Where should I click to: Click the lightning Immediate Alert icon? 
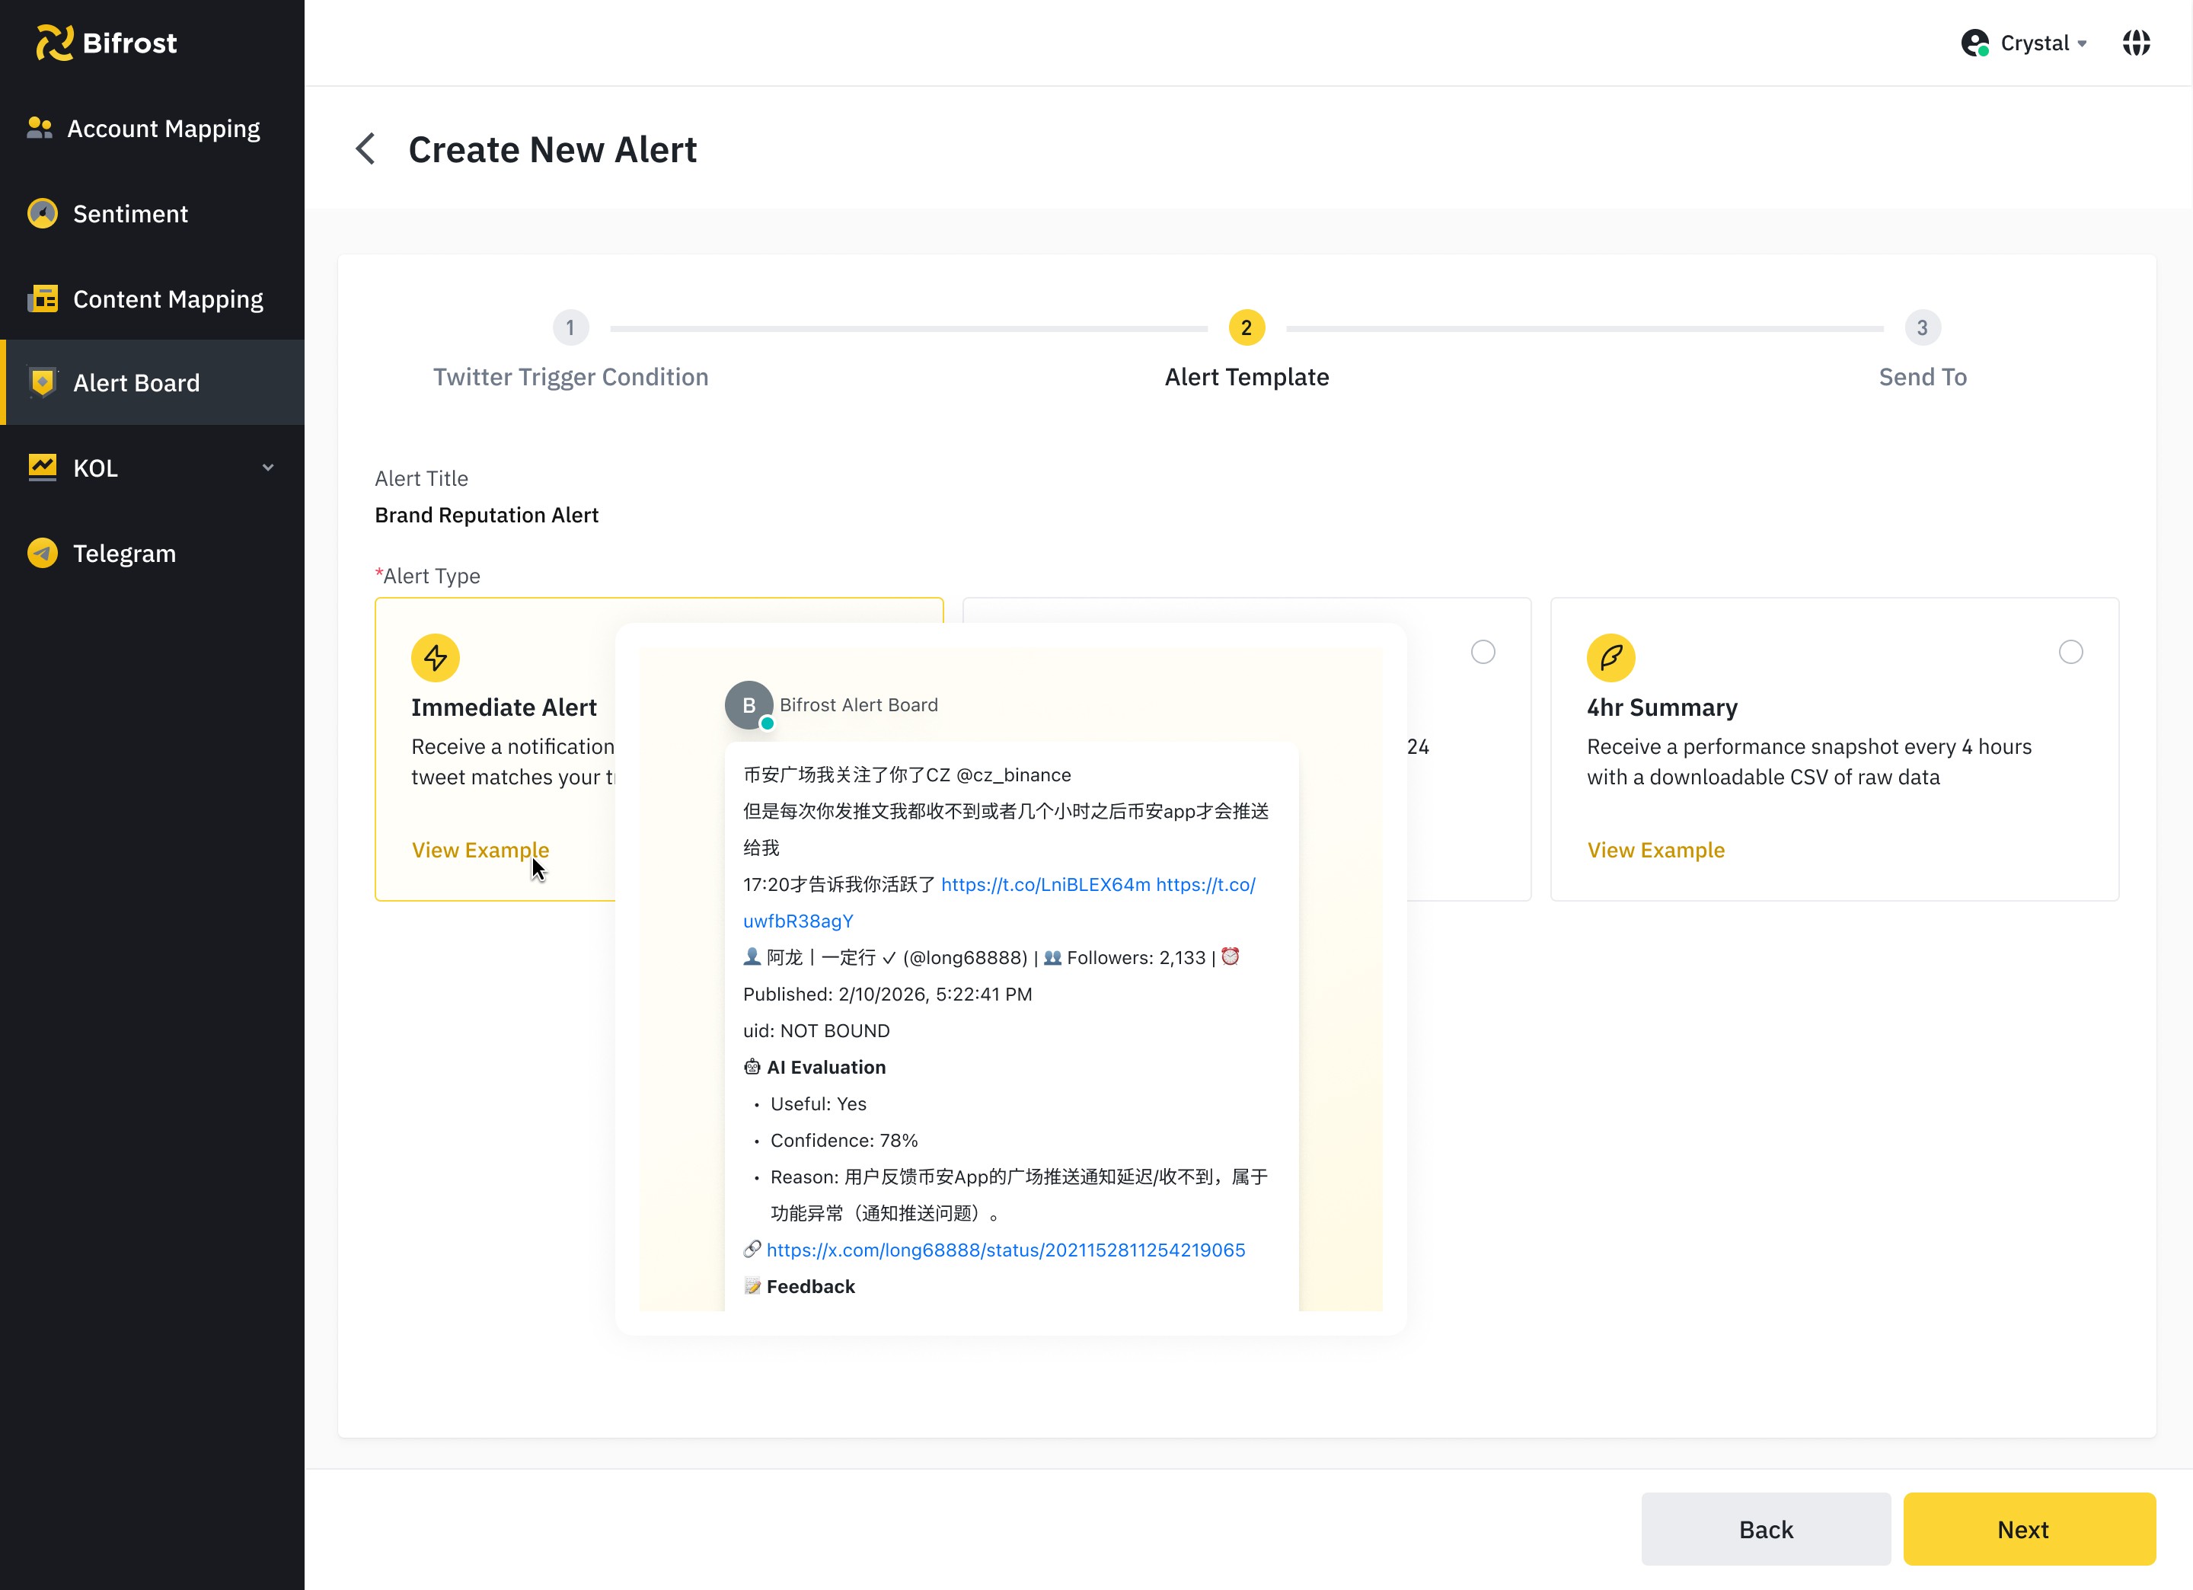click(x=435, y=659)
